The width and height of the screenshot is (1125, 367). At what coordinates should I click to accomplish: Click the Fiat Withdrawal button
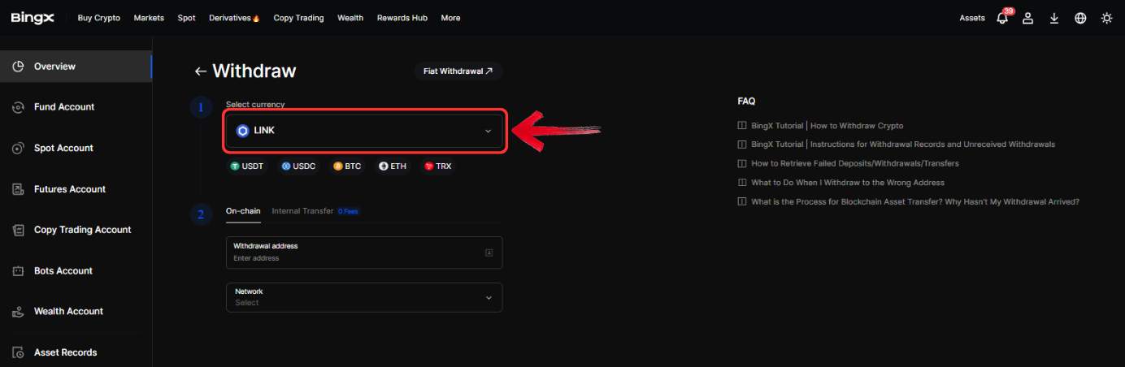tap(458, 71)
